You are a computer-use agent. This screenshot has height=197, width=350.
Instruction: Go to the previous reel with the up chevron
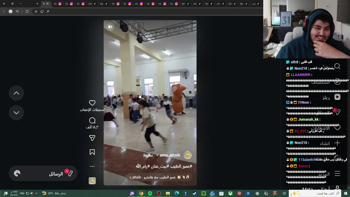coord(16,93)
